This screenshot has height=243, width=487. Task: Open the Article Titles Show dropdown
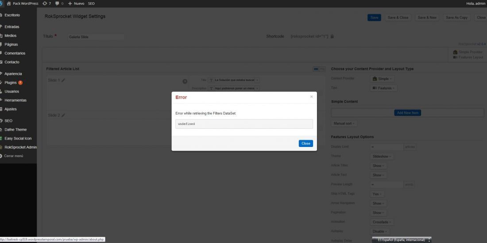pyautogui.click(x=378, y=166)
